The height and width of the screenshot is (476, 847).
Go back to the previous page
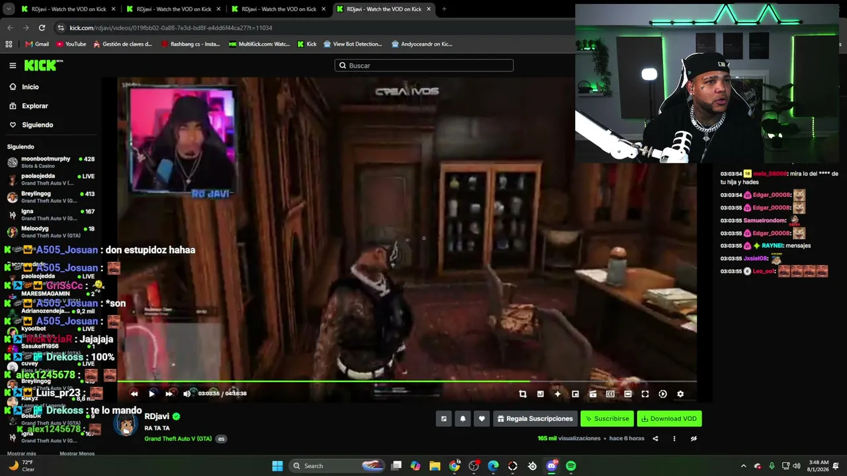[x=10, y=28]
